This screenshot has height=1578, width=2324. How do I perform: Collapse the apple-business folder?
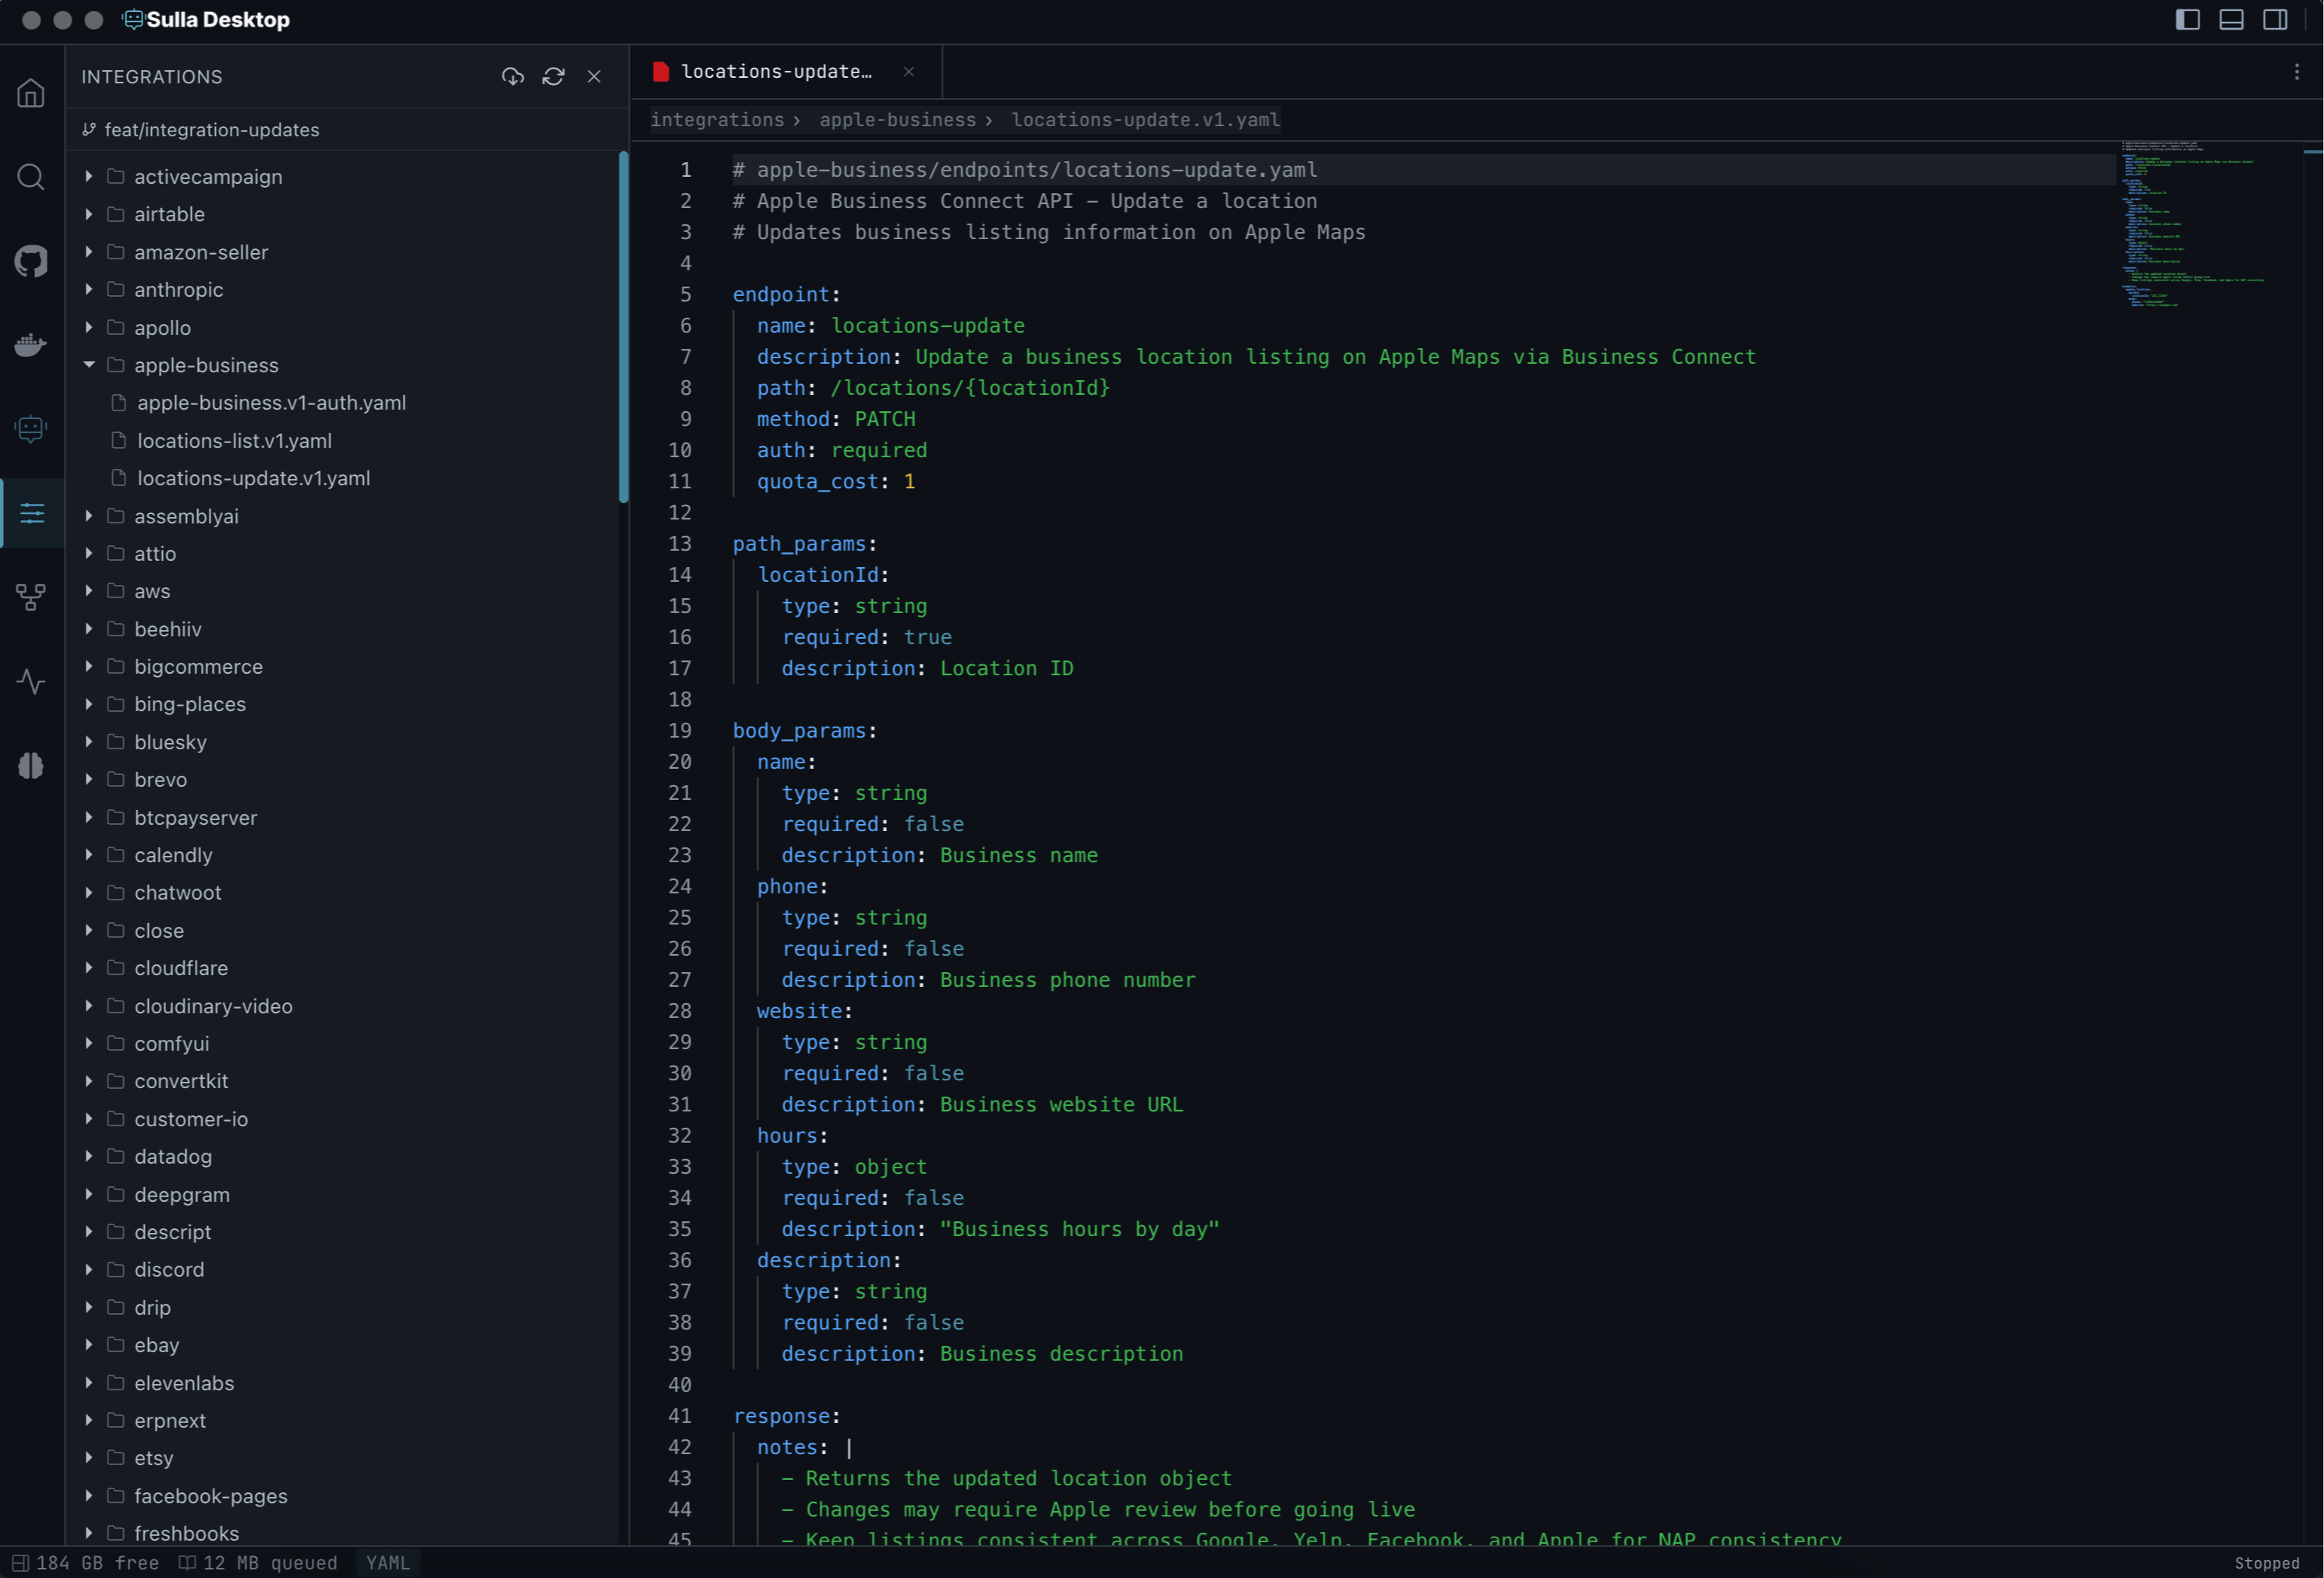[x=87, y=365]
